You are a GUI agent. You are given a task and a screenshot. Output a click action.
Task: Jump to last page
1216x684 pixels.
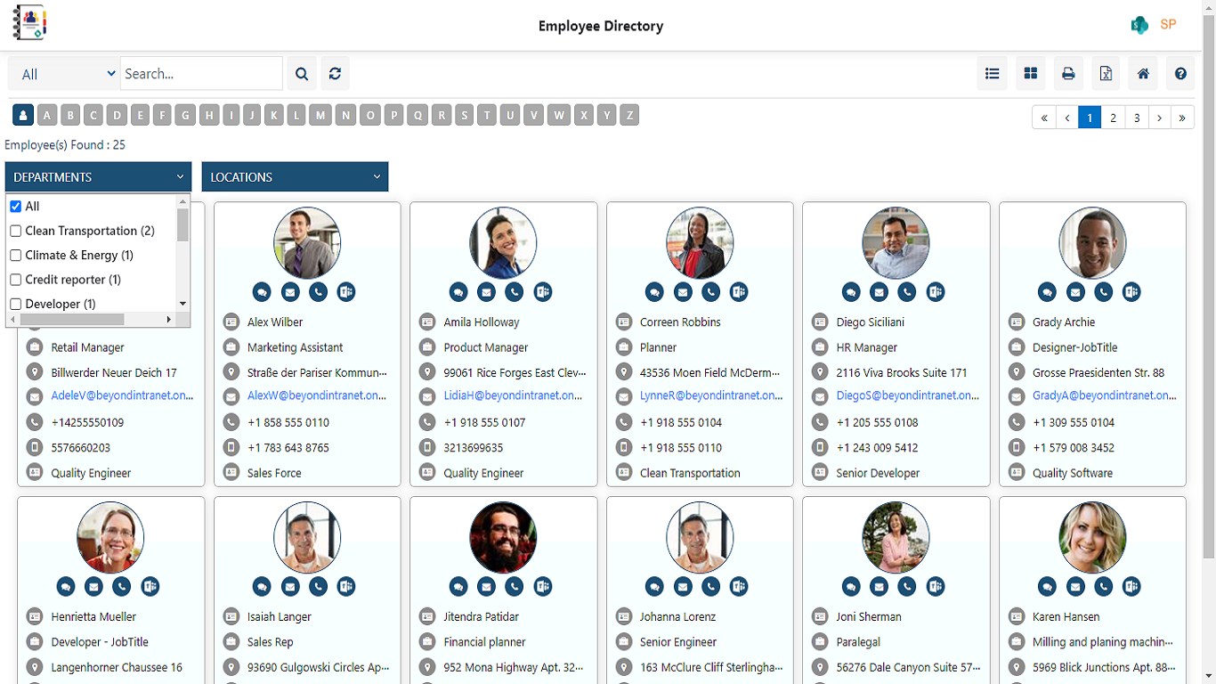coord(1183,118)
